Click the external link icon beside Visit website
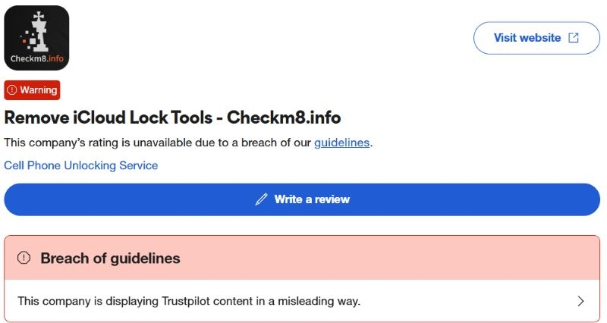Viewport: 607px width, 323px height. 573,38
